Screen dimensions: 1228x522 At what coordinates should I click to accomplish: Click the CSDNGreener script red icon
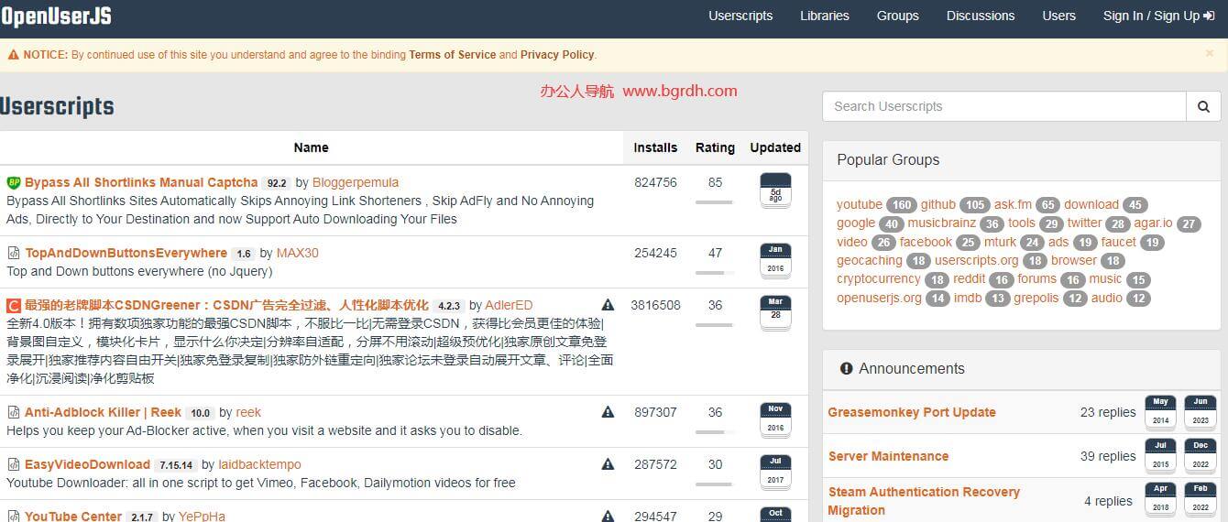[x=14, y=305]
